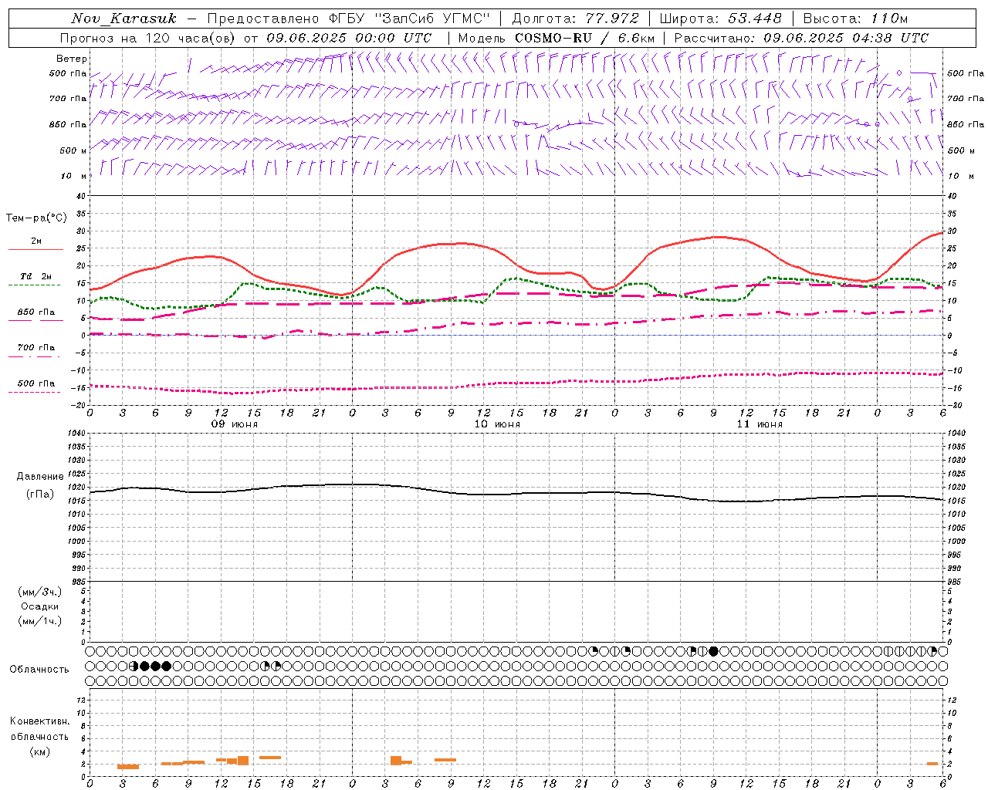Click the 'Высота: 110м' header text
The height and width of the screenshot is (790, 988).
coord(855,19)
